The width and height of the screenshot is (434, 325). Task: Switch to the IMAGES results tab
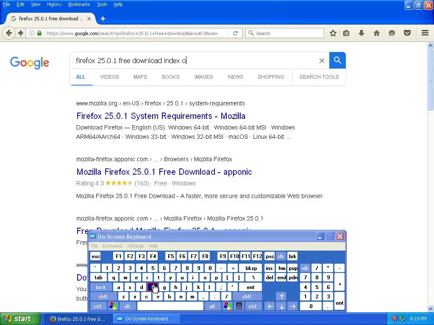(204, 77)
